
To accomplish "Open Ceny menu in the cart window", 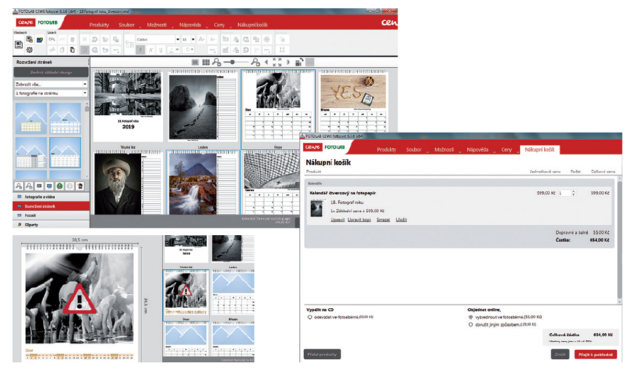I will point(507,150).
